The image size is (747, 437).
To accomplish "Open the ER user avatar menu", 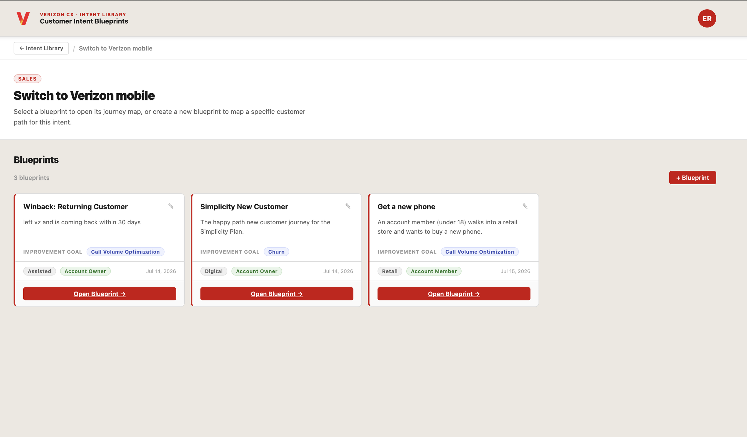I will (707, 19).
